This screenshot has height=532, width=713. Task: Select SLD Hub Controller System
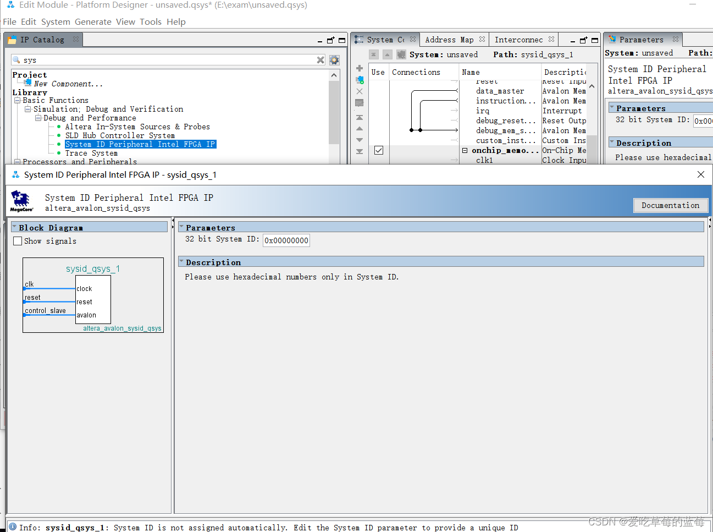[x=120, y=135]
